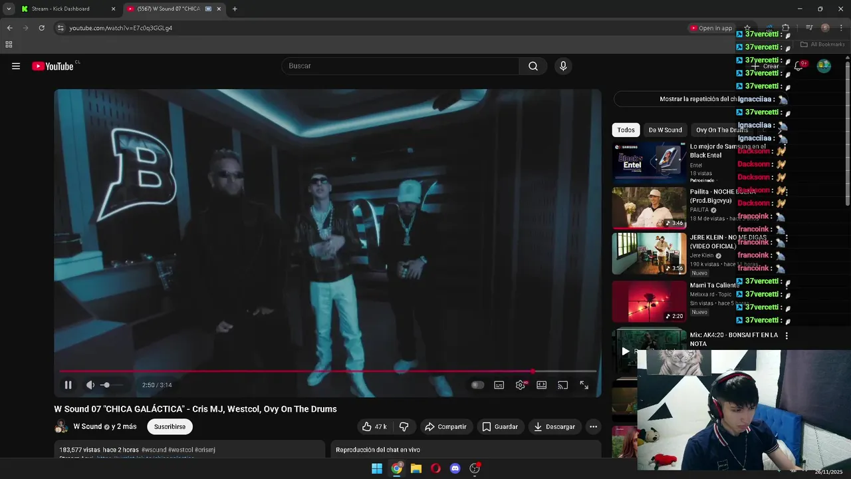The image size is (851, 479).
Task: Dislike the video
Action: click(x=404, y=426)
